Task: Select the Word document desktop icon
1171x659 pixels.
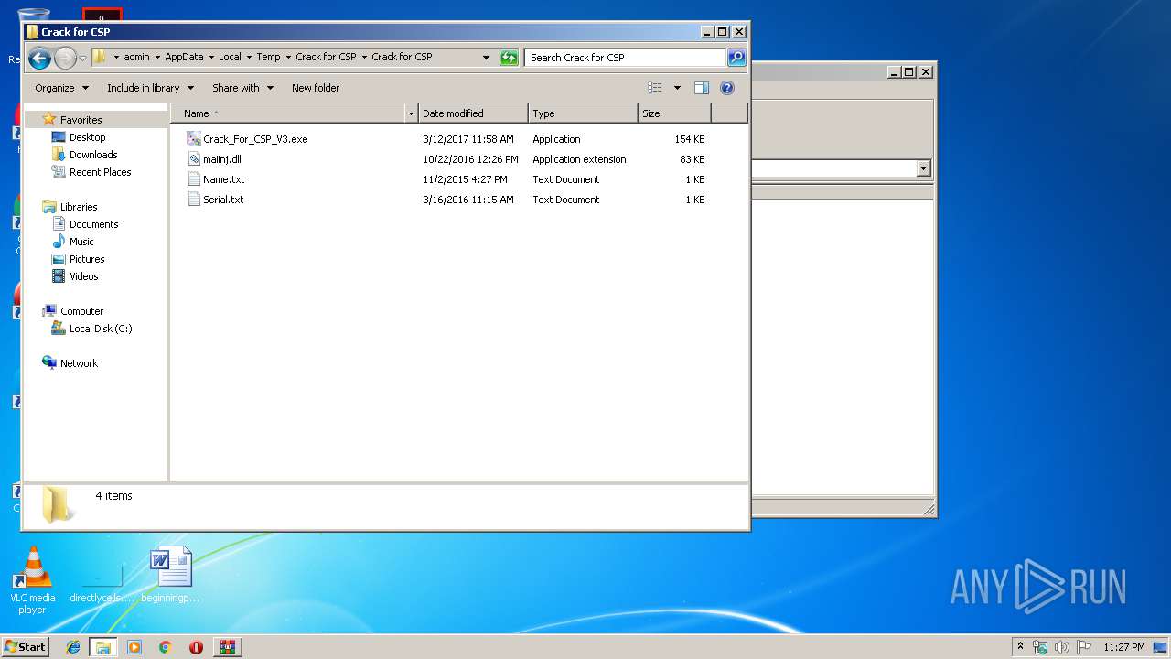Action: (x=171, y=575)
